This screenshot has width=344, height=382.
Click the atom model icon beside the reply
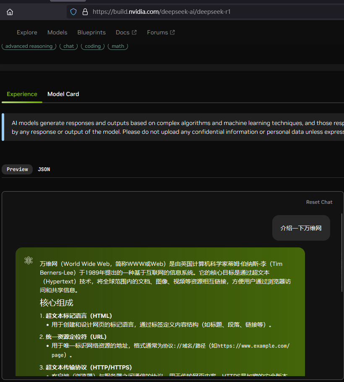pos(29,260)
